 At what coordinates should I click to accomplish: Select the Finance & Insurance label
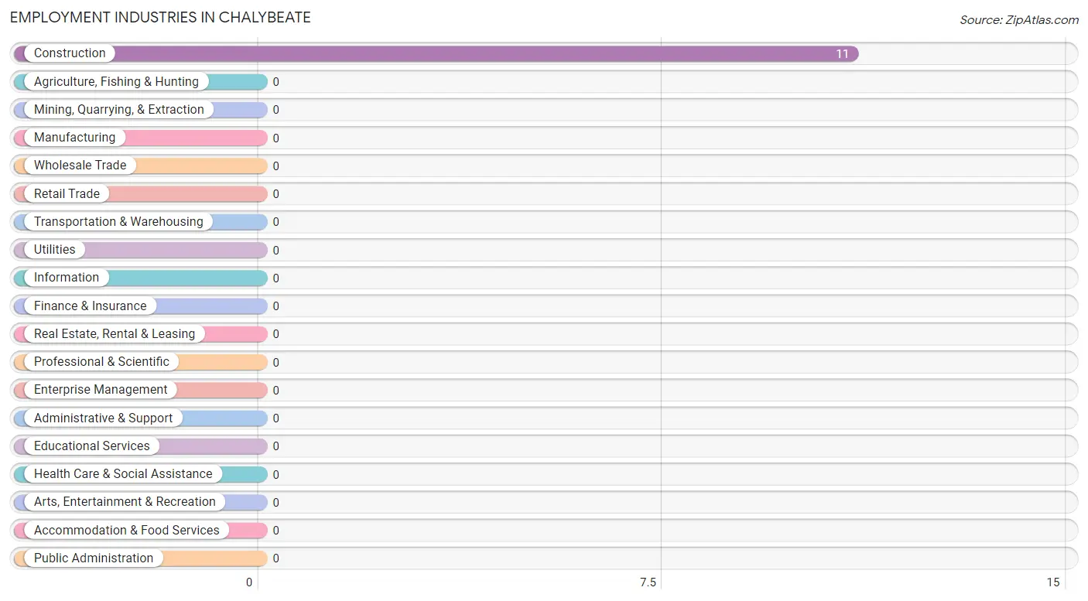click(x=90, y=306)
